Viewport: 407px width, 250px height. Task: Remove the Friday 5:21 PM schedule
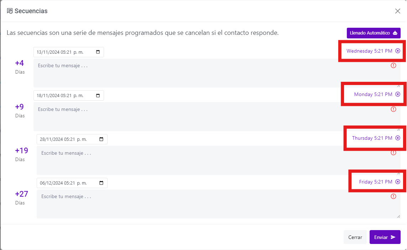398,182
